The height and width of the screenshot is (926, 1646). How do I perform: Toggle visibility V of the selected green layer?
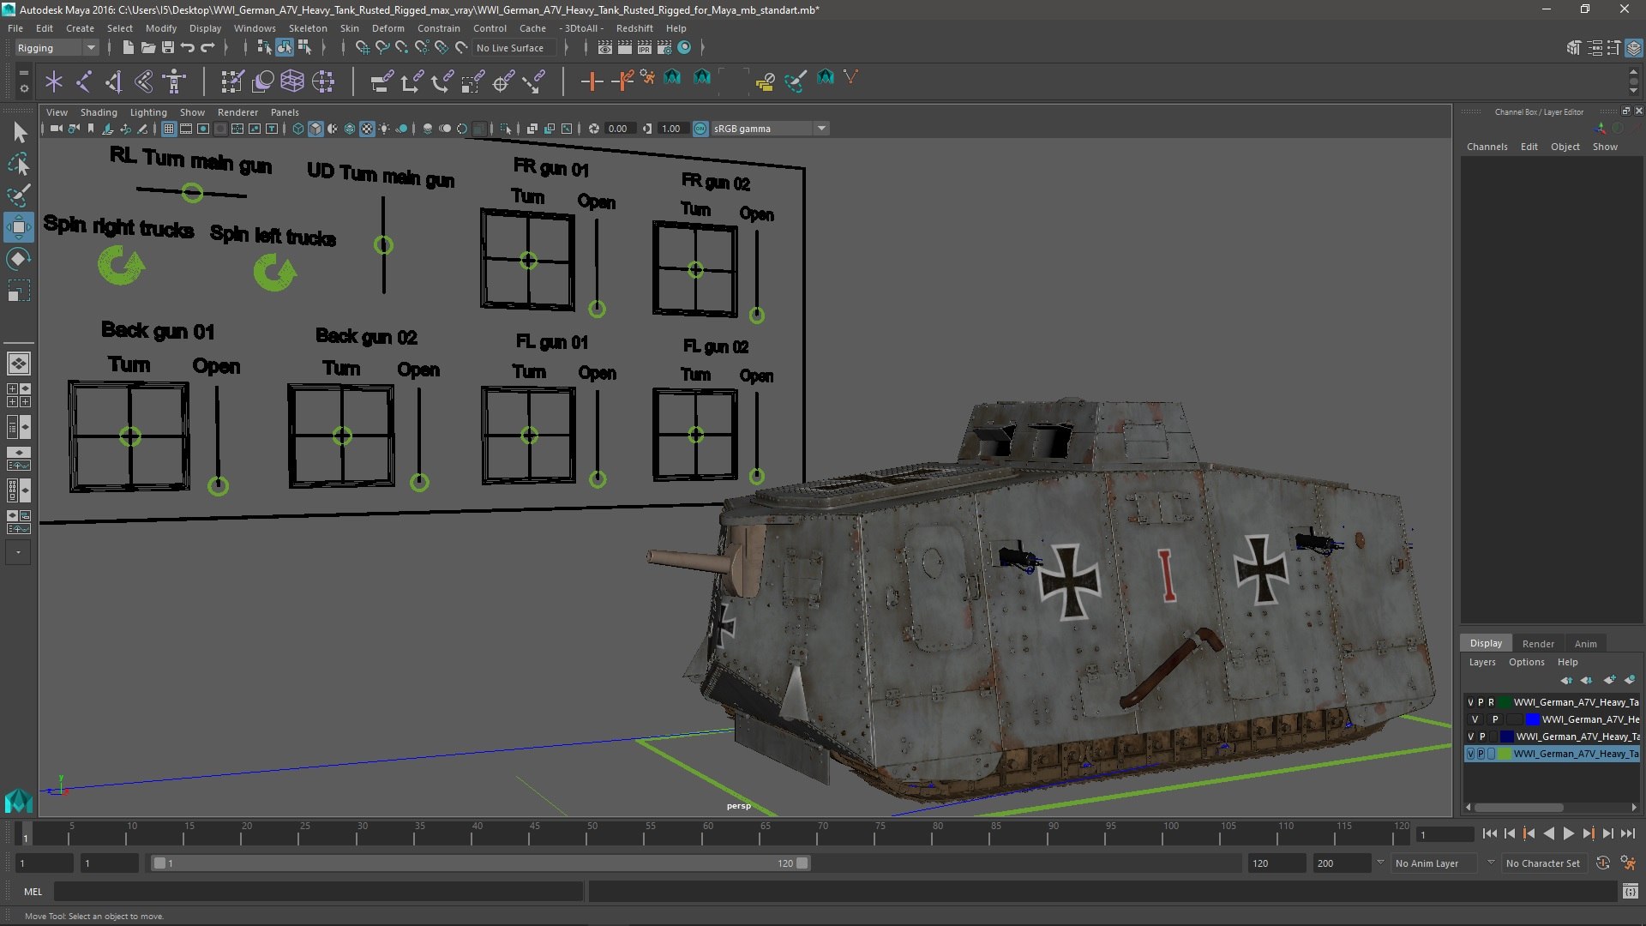coord(1471,754)
